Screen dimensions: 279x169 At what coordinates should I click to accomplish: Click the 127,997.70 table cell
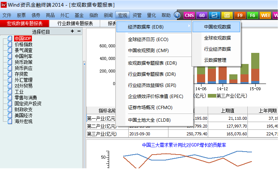(227, 126)
